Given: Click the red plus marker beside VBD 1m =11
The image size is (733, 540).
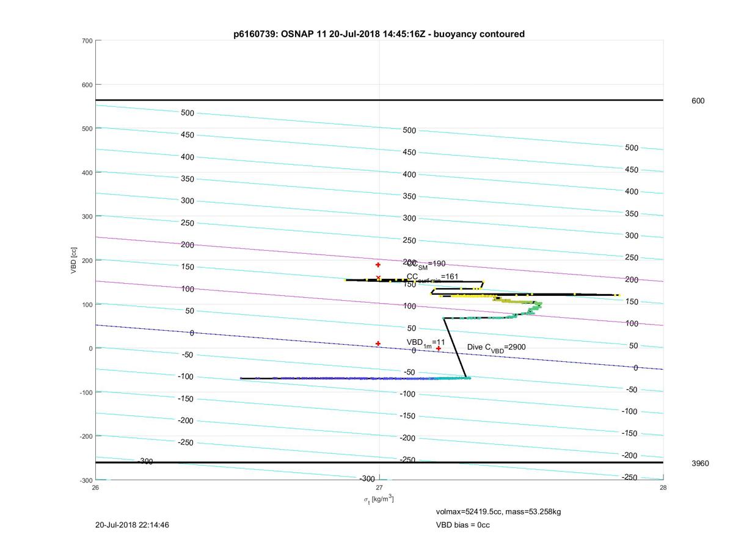Looking at the screenshot, I should pos(378,344).
